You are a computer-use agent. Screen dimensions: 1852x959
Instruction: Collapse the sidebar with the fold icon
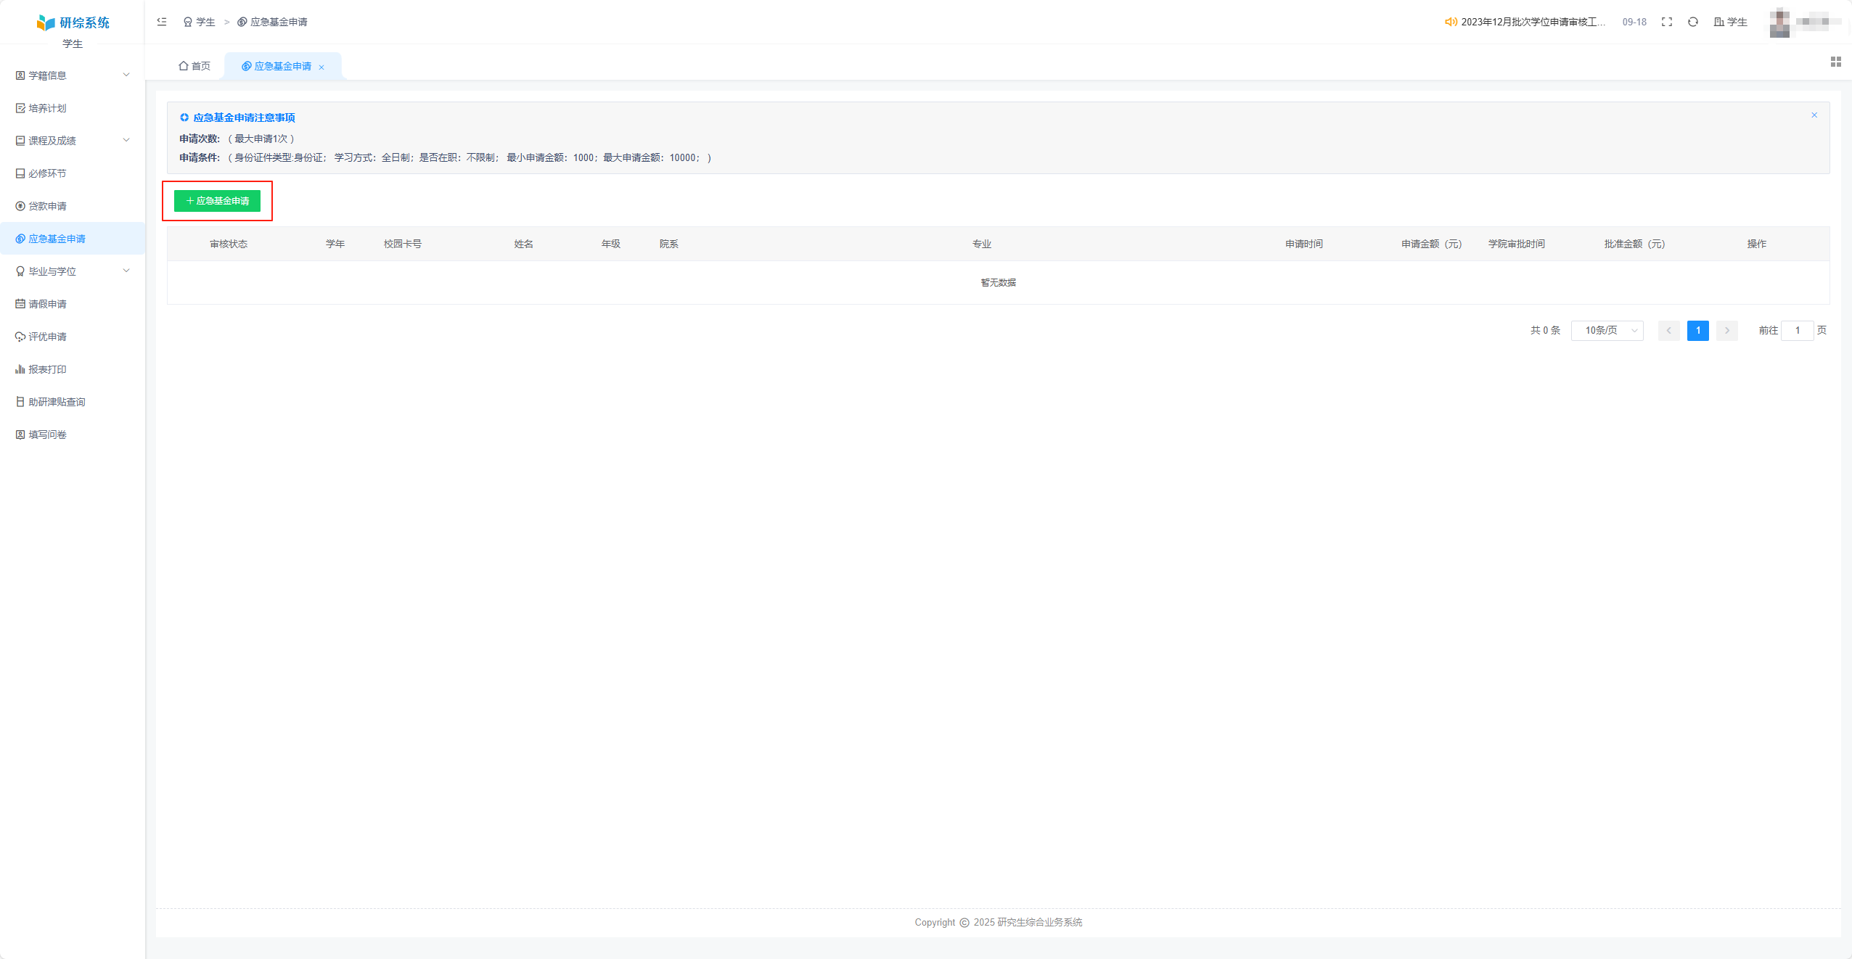tap(162, 22)
